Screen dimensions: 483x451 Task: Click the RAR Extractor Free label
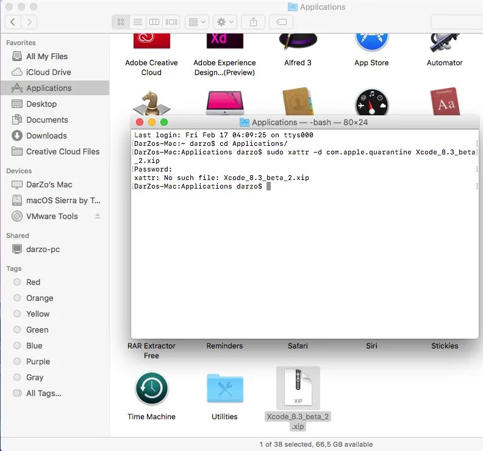(152, 351)
